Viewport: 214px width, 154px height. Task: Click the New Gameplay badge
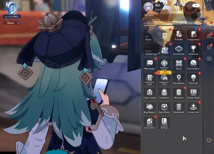(164, 72)
